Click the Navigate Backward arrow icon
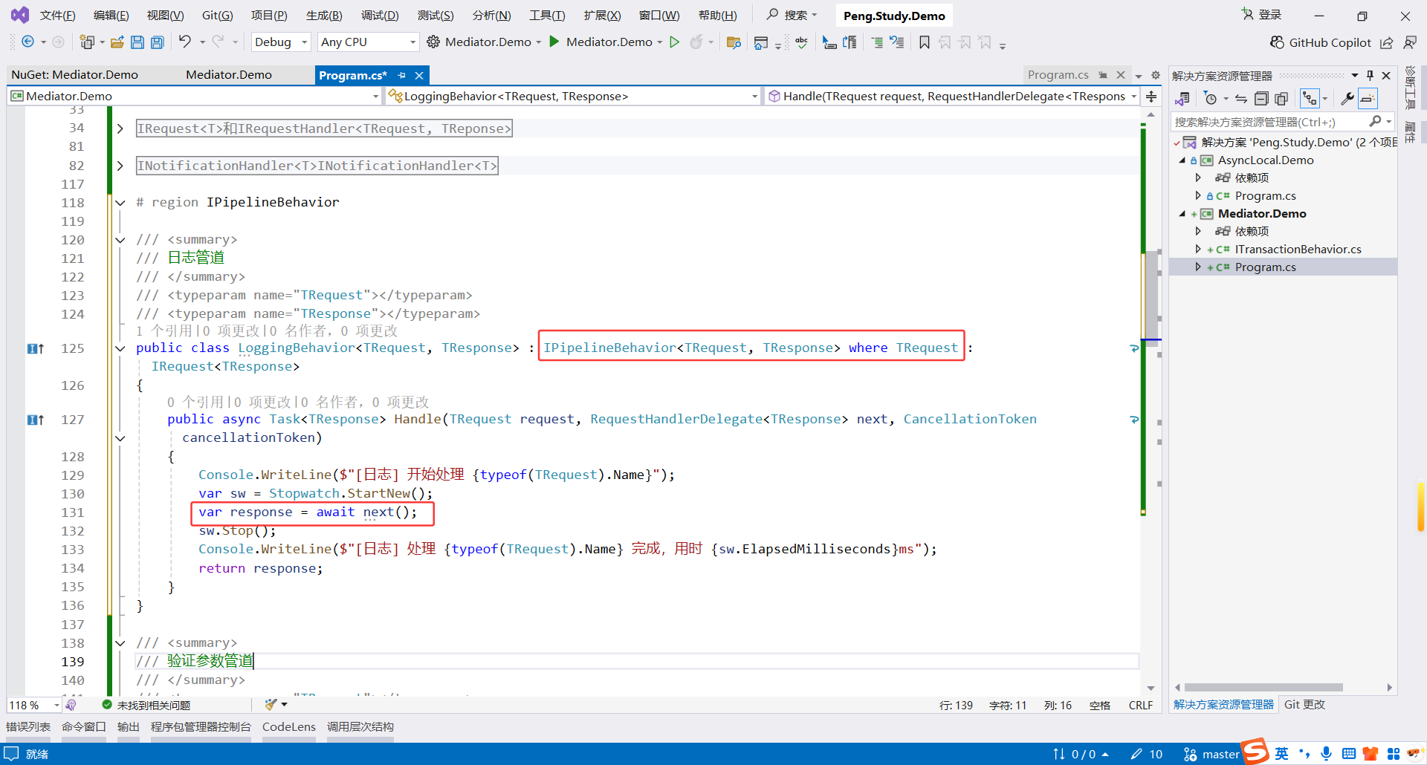Viewport: 1427px width, 765px height. [x=27, y=42]
